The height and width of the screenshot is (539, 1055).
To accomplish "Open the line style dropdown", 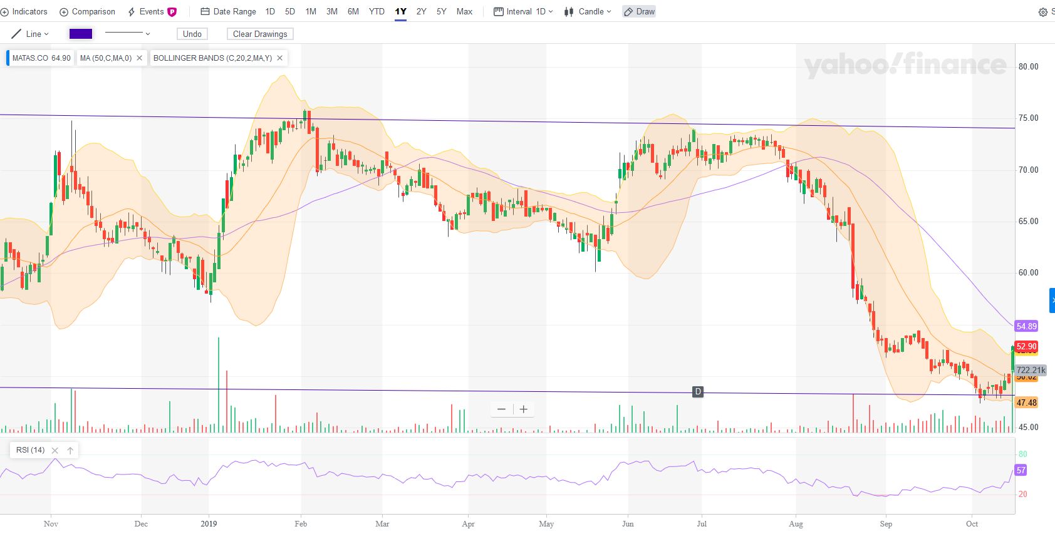I will click(x=128, y=34).
